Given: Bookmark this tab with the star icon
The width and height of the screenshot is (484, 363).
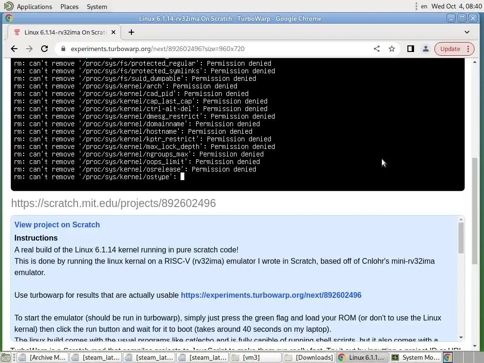Looking at the screenshot, I should (x=392, y=49).
